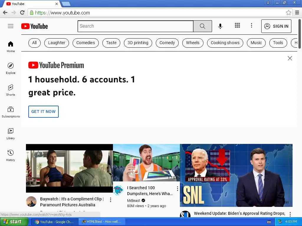The height and width of the screenshot is (226, 302).
Task: Open the Chrome menu button
Action: tap(297, 13)
